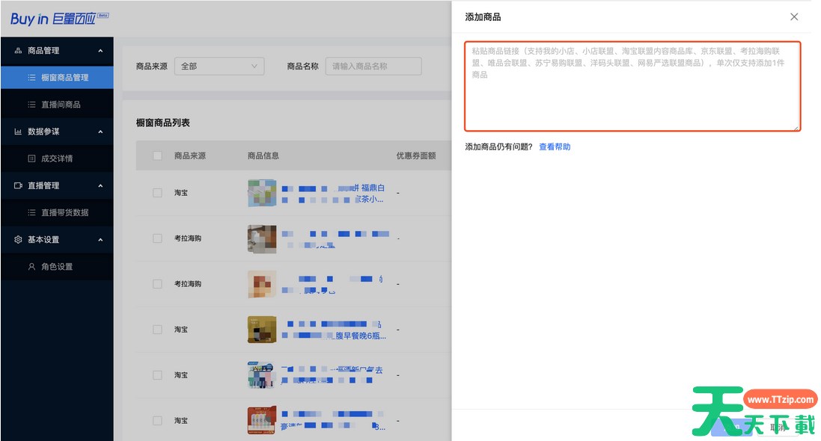Check the first 考拉海购 product row

(157, 238)
